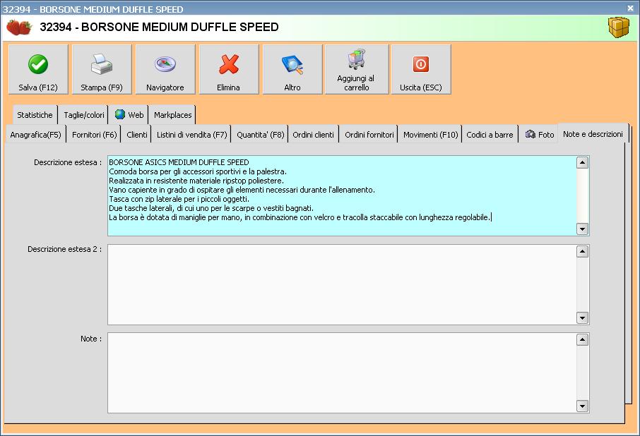
Task: Click the magnifier Altro icon
Action: (292, 65)
